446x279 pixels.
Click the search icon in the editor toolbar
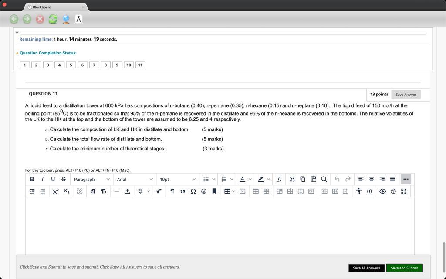[324, 179]
